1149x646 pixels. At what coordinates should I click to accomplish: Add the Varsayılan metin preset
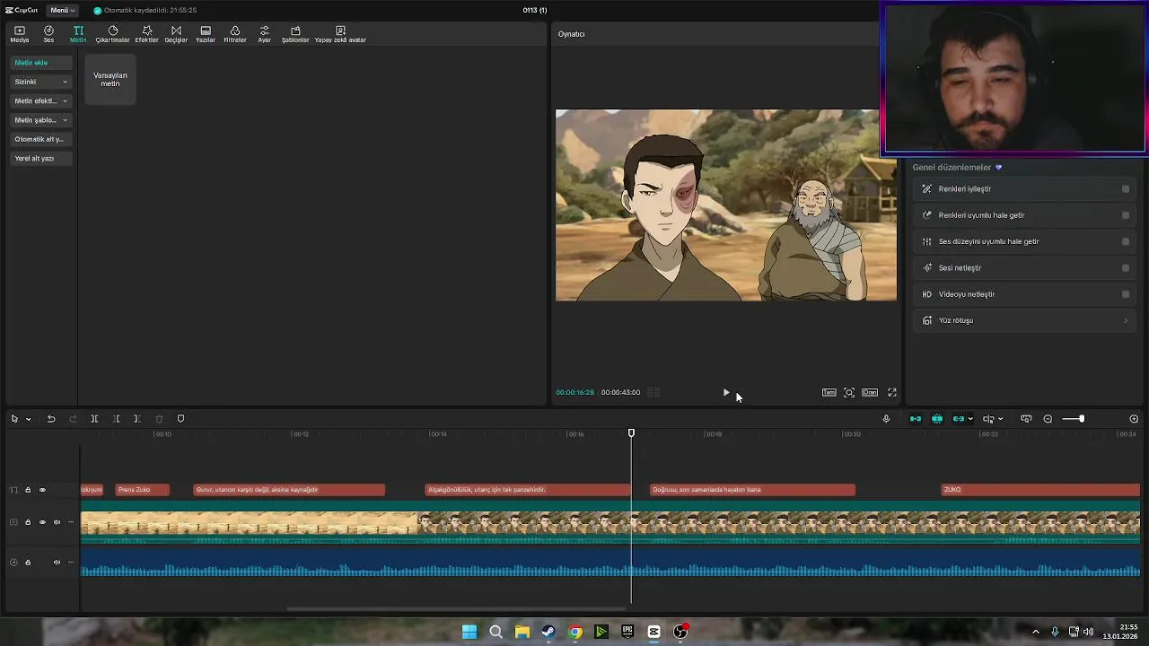tap(110, 79)
